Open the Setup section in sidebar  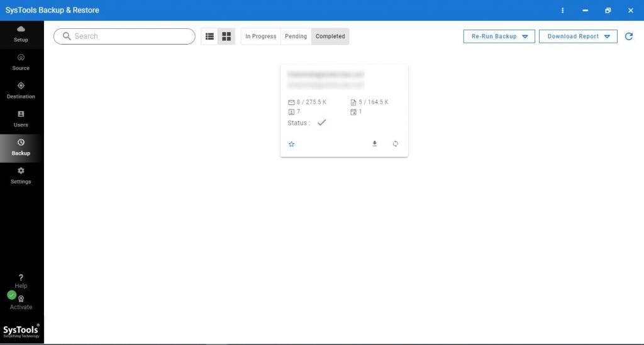(x=21, y=35)
